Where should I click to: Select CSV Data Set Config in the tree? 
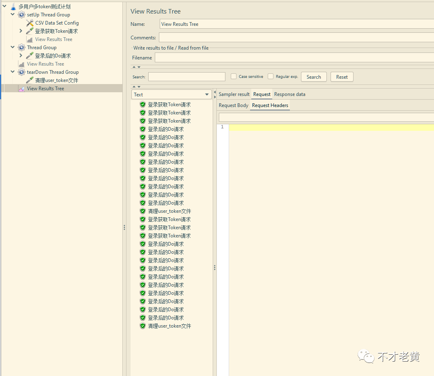point(57,23)
